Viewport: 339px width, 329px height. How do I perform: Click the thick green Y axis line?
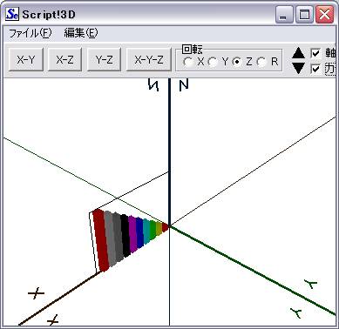click(x=253, y=270)
